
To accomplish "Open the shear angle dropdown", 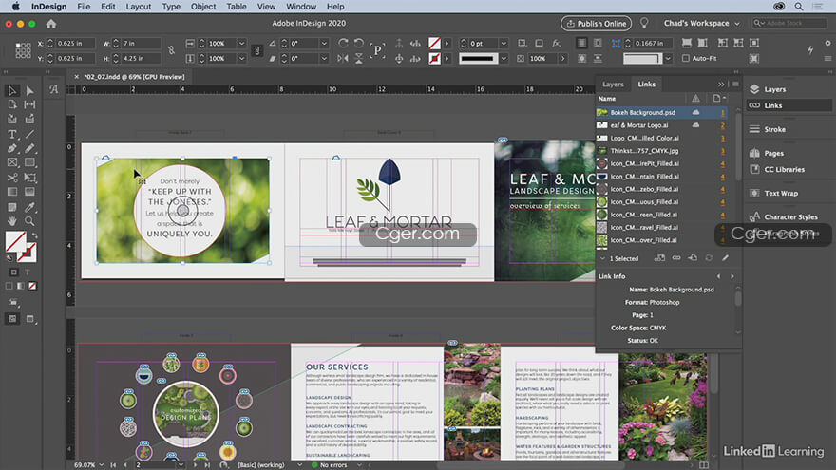I will click(324, 58).
